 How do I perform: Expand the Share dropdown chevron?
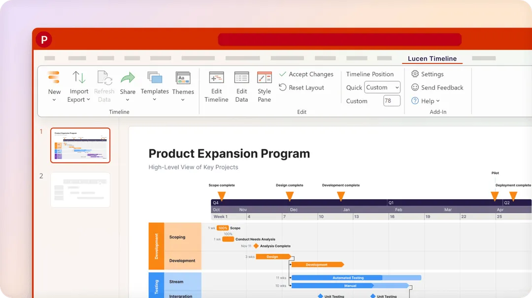click(x=128, y=100)
